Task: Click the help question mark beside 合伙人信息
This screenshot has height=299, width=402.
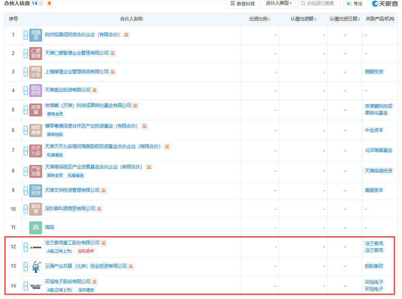Action: click(41, 4)
